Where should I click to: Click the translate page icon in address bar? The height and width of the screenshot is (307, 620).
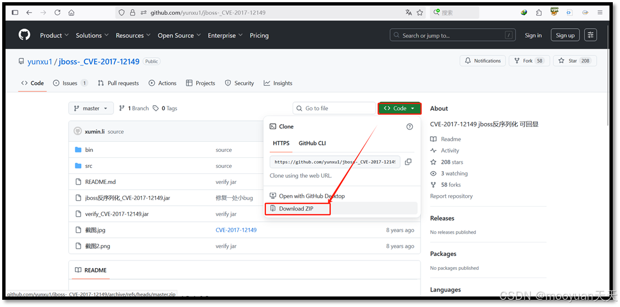pos(408,13)
